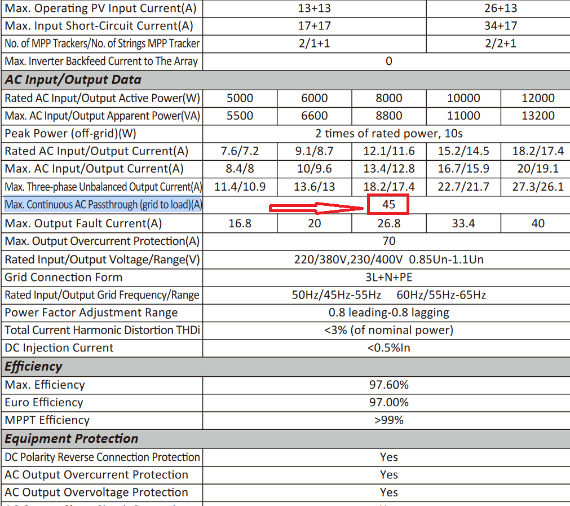Click the 18.2/17.4 rated current cell

538,151
